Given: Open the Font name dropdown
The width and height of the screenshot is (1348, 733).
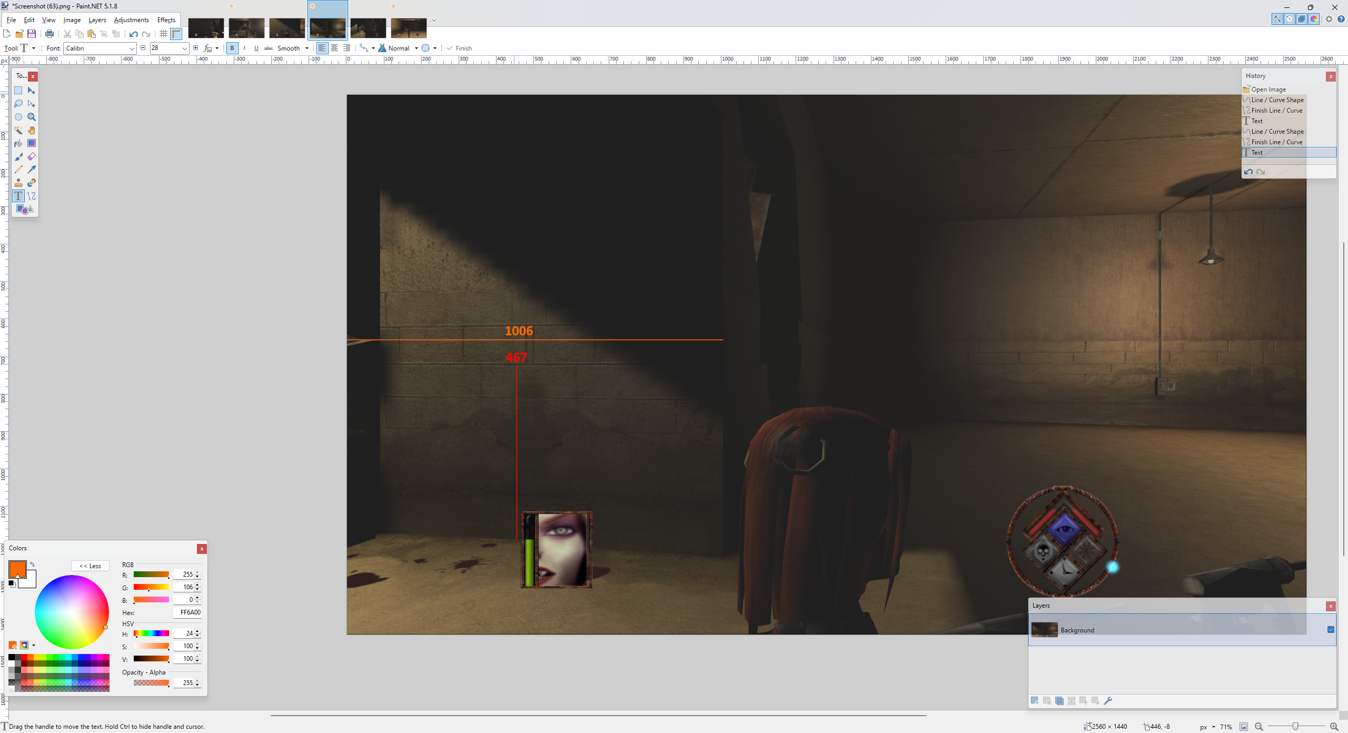Looking at the screenshot, I should point(132,48).
